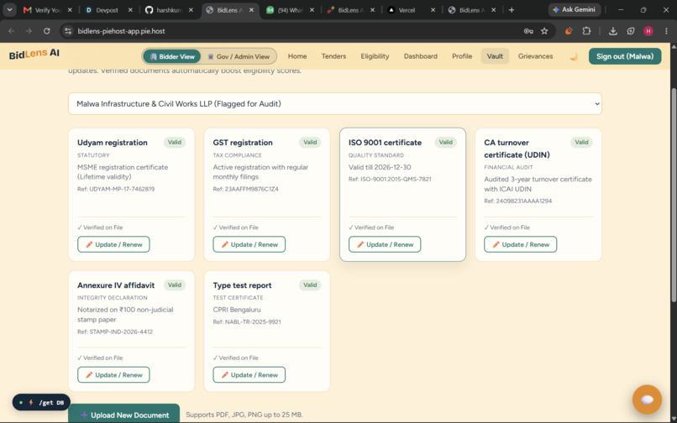Switch to Gov / Admin View
Viewport: 677px width, 423px height.
(x=239, y=56)
